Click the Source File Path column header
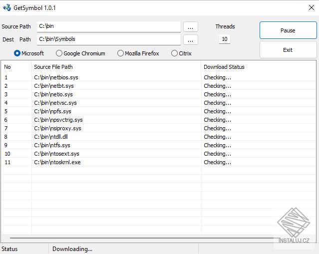Screen dimensions: 319x254 tap(116, 67)
